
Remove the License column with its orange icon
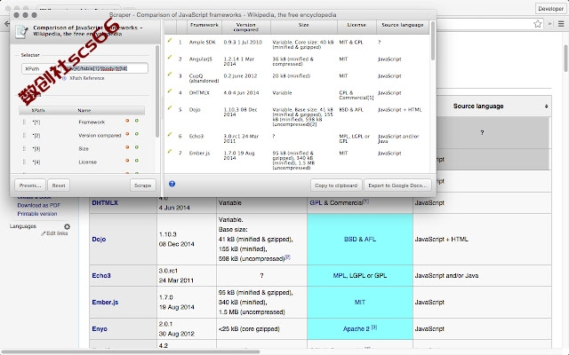(x=127, y=161)
